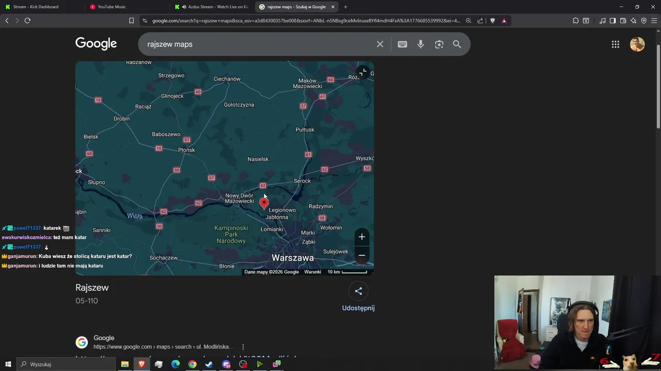Screen dimensions: 661x371
Task: Close the rajszew maps tab
Action: (x=333, y=7)
